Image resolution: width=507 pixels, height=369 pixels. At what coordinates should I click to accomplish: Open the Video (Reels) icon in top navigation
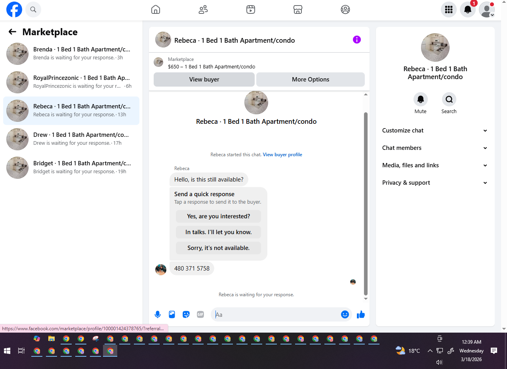click(251, 9)
